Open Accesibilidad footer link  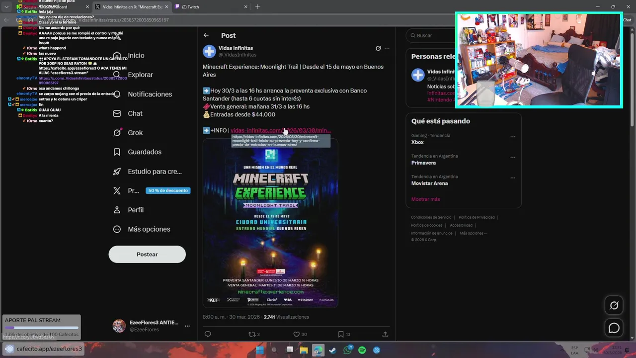461,225
